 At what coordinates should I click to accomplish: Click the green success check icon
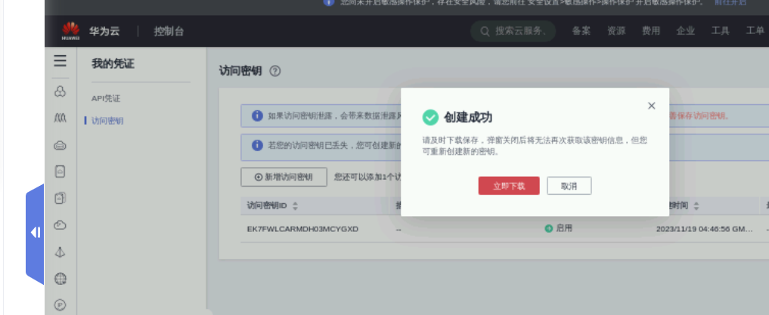pyautogui.click(x=430, y=118)
